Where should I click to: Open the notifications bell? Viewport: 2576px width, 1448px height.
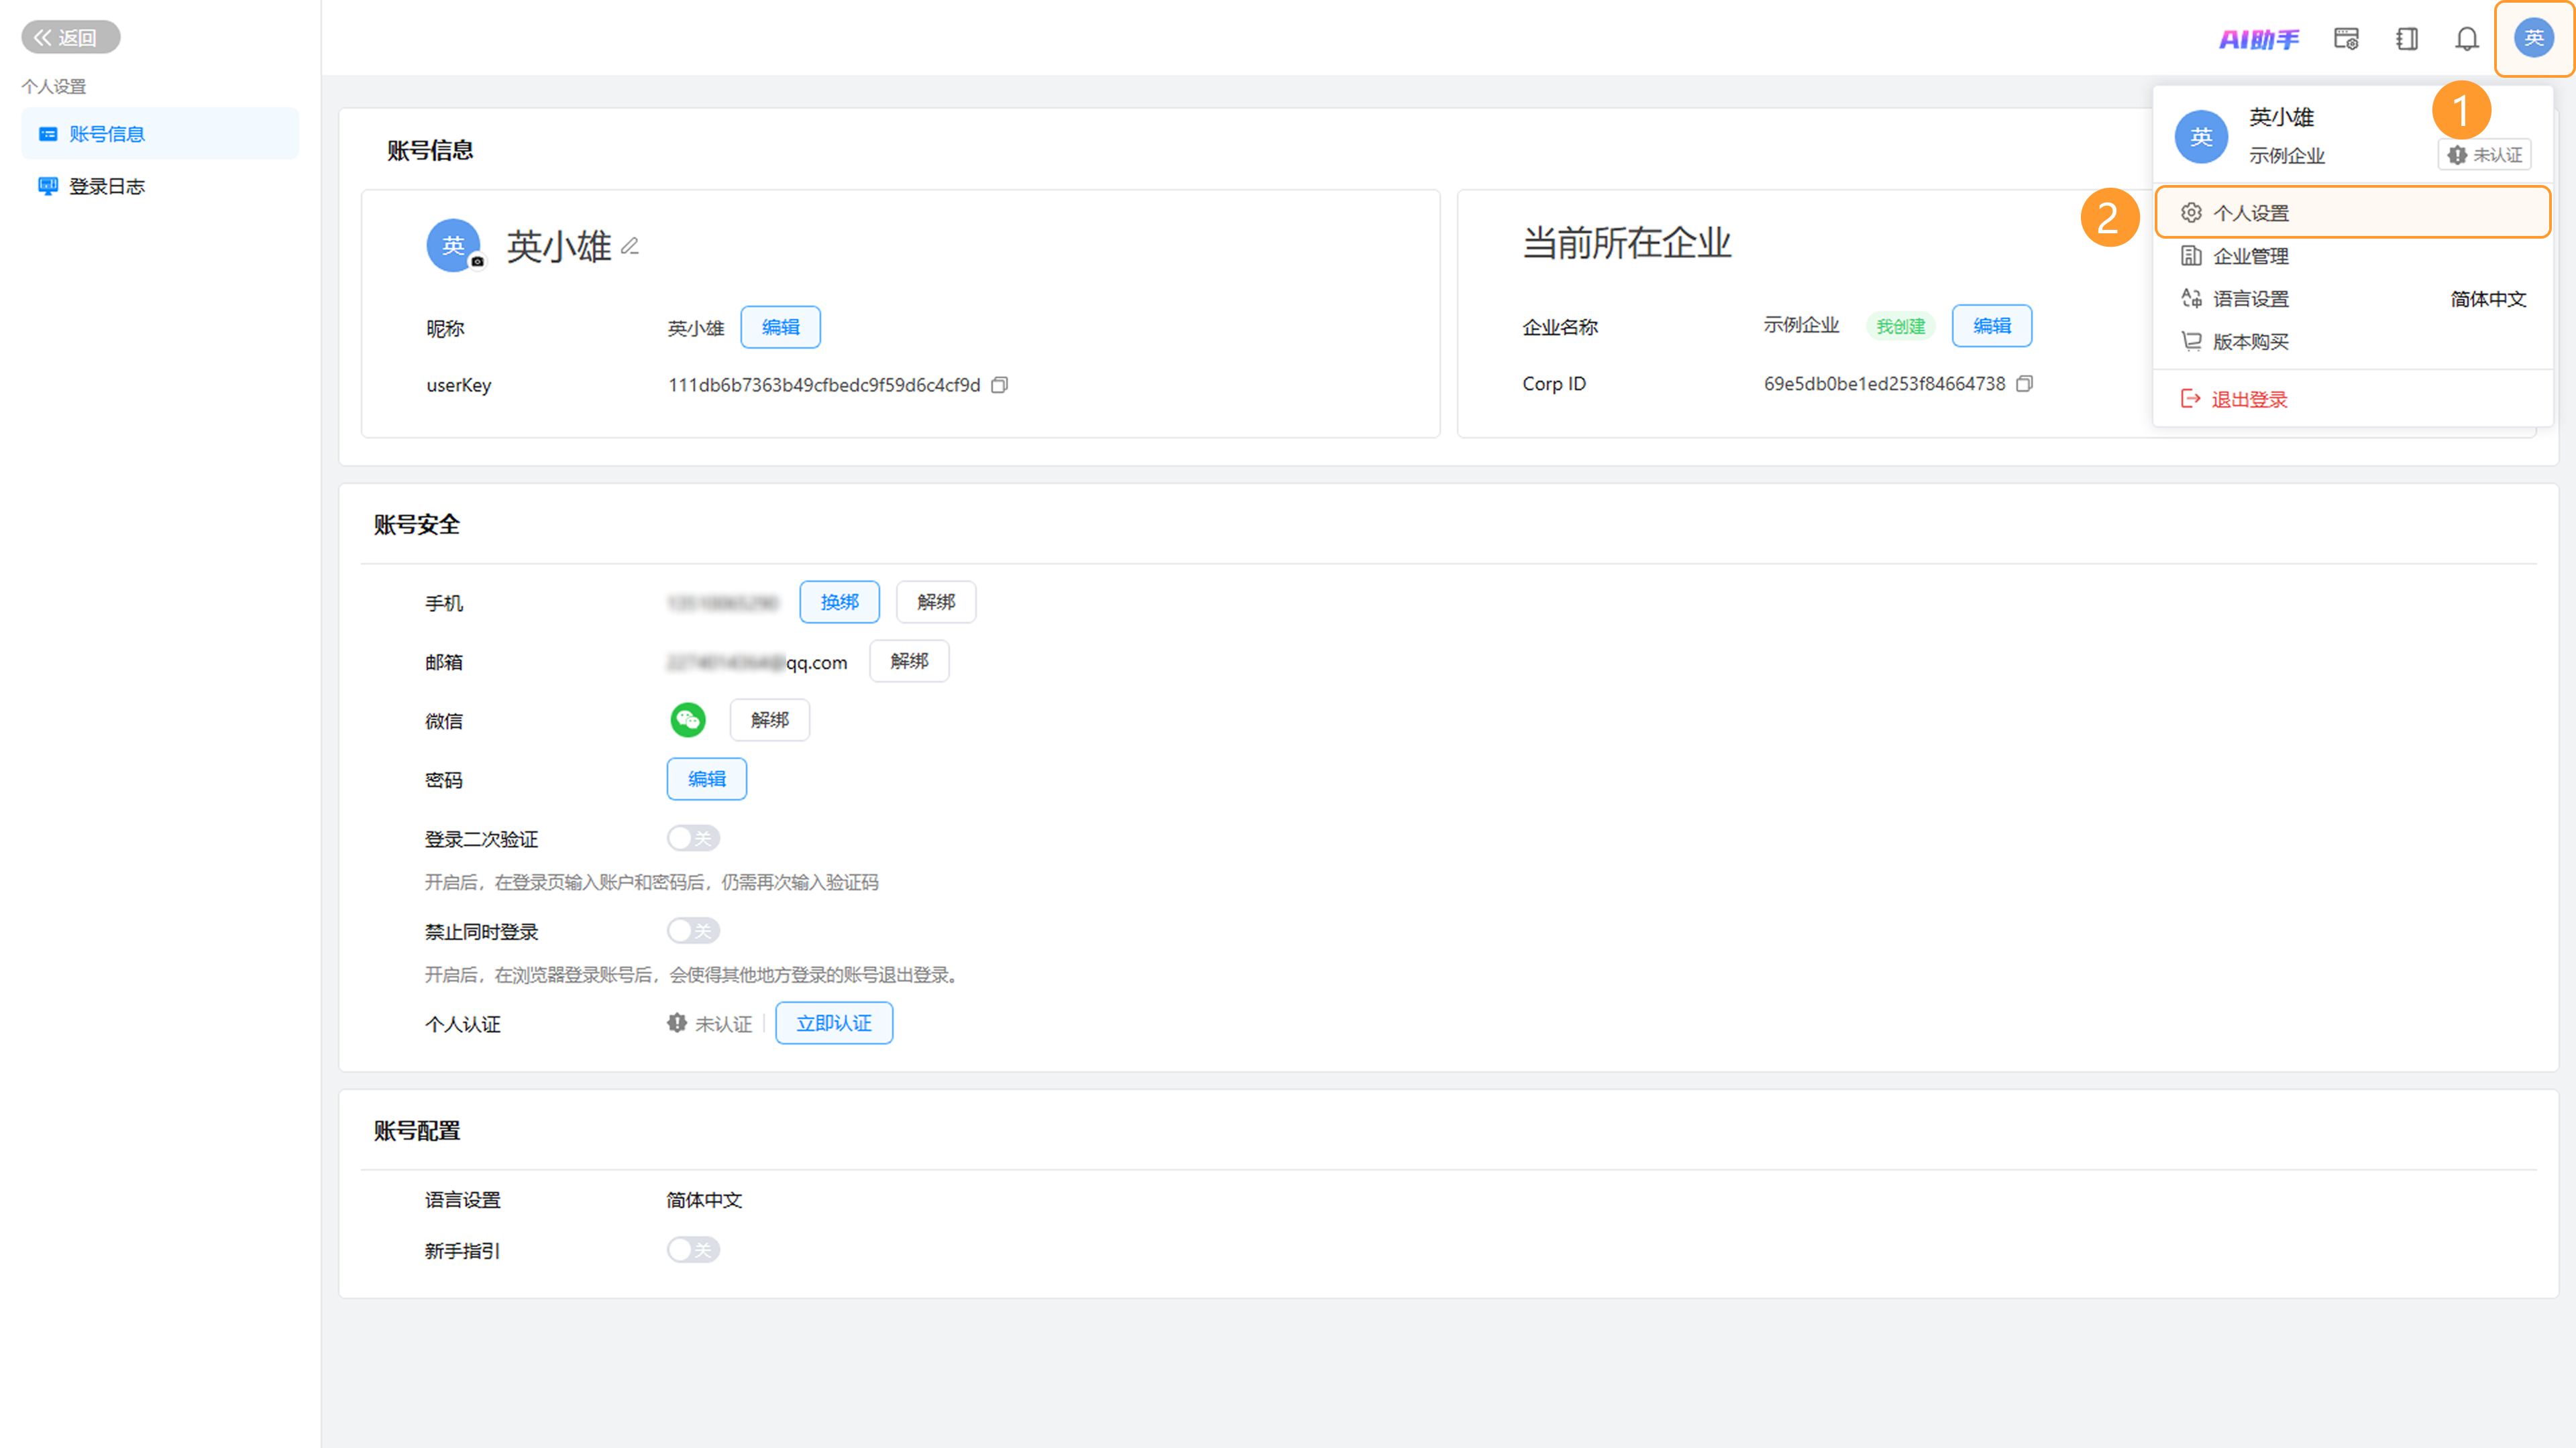coord(2467,39)
